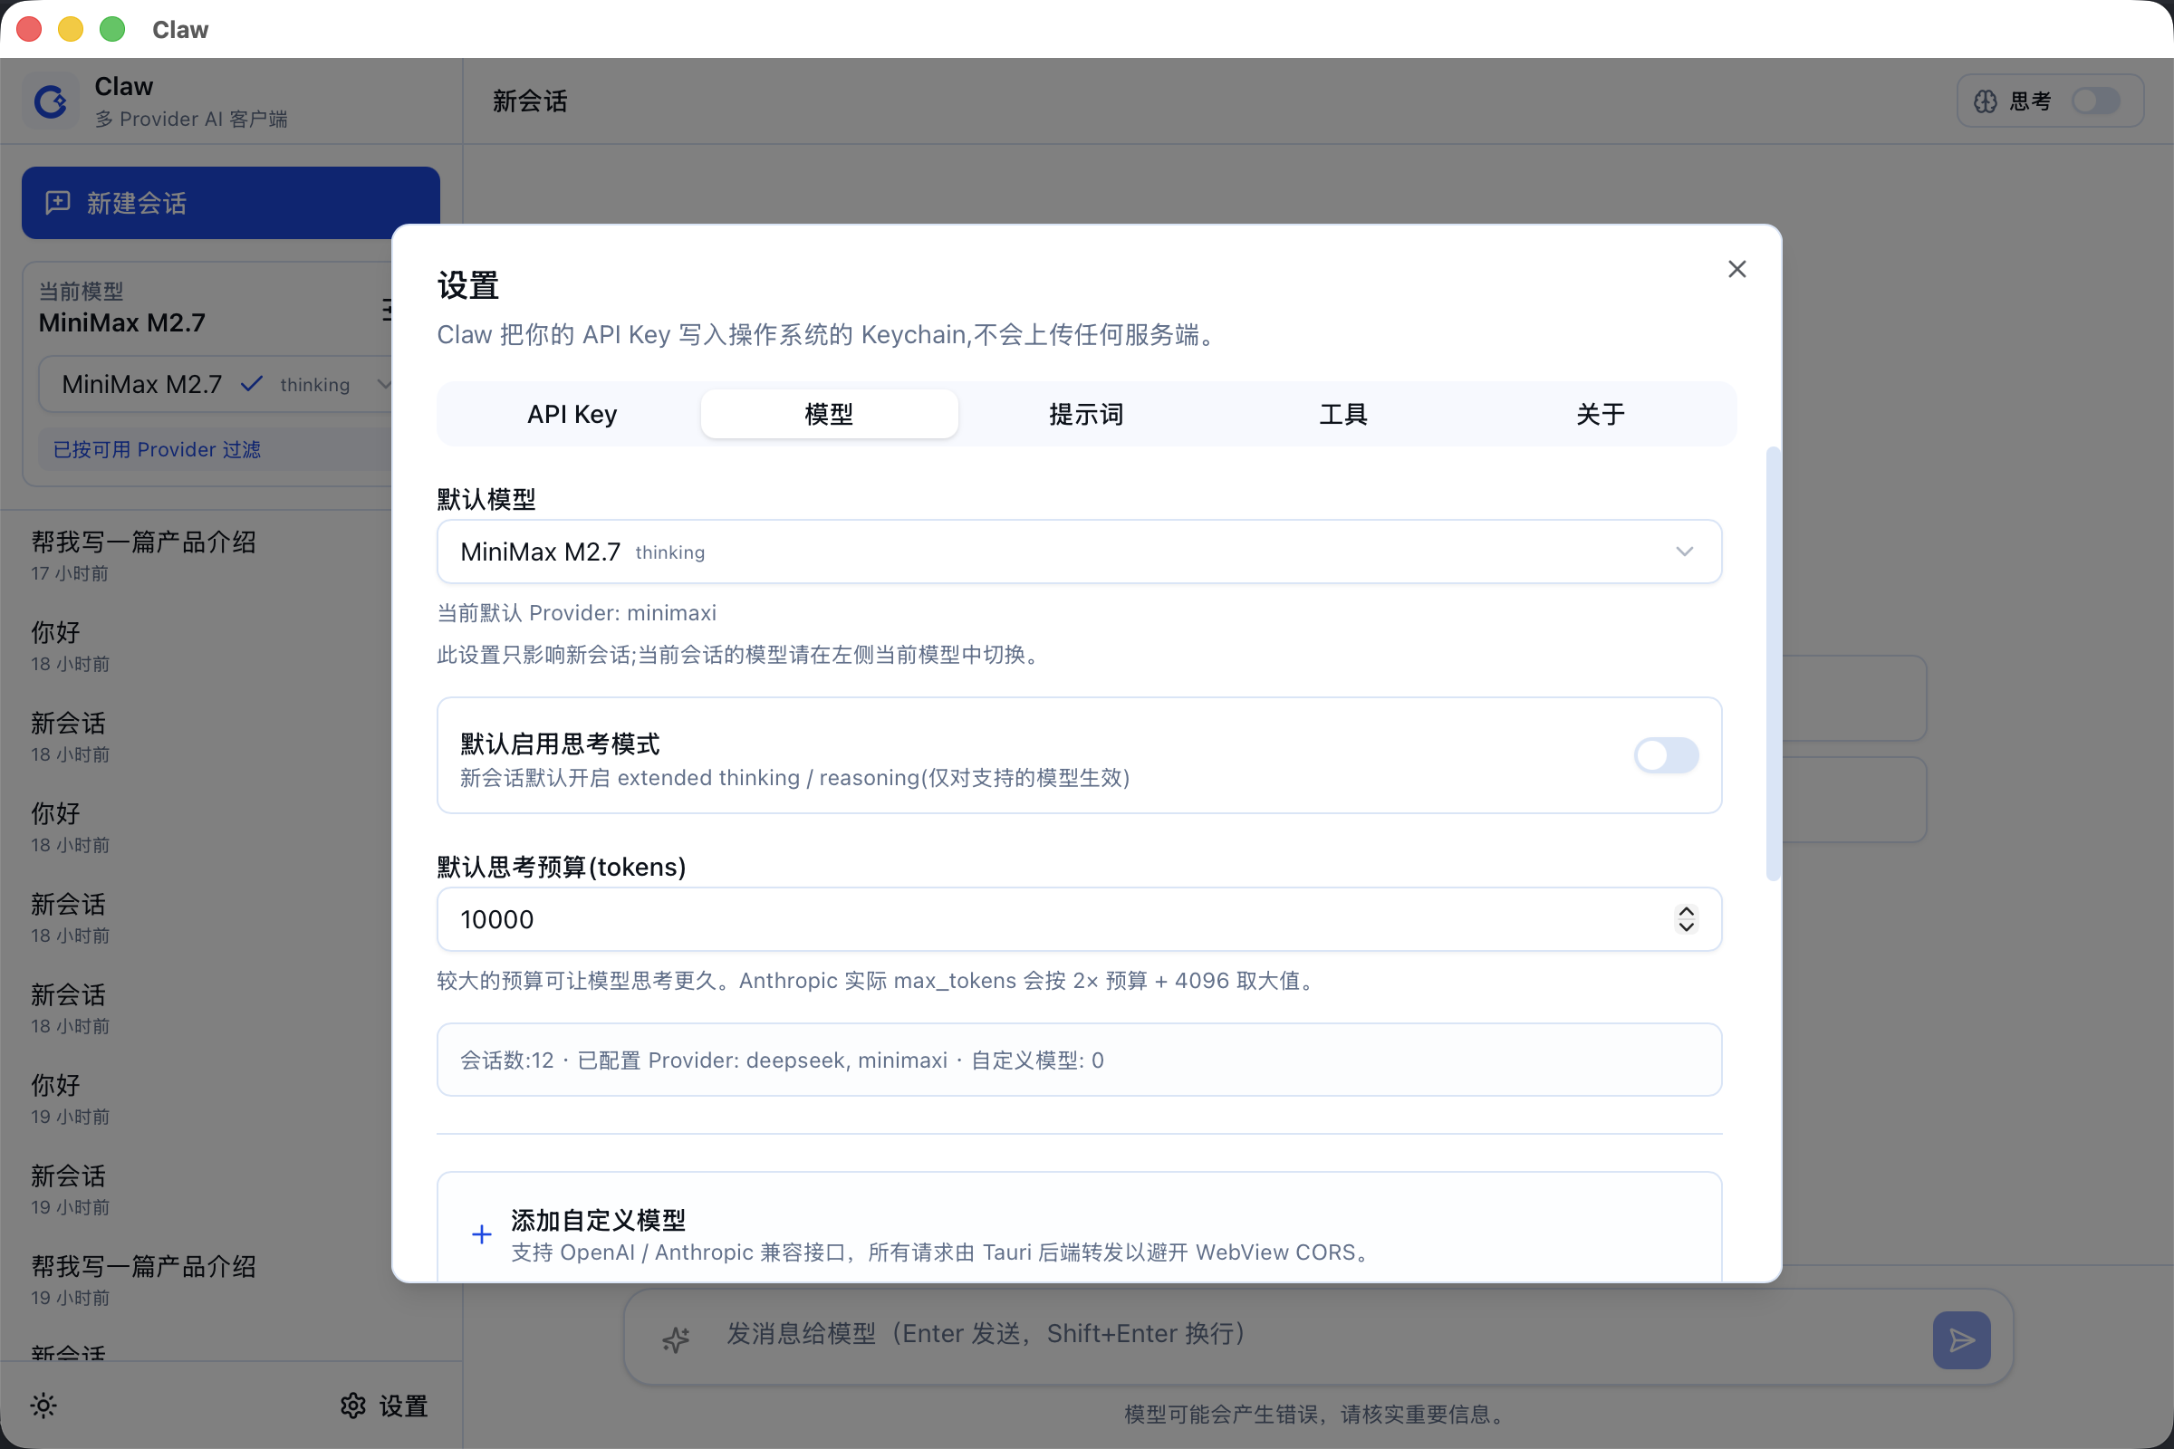Click 添加自定义模型 card title

(x=598, y=1220)
